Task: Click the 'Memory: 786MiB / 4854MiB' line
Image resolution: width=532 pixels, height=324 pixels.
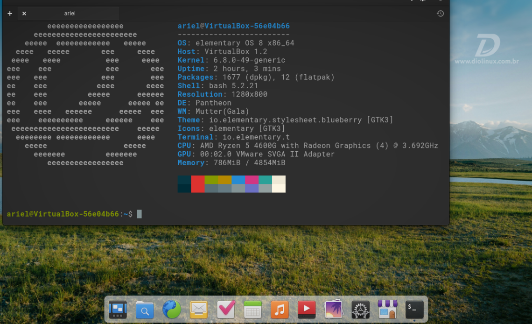Action: coord(231,163)
